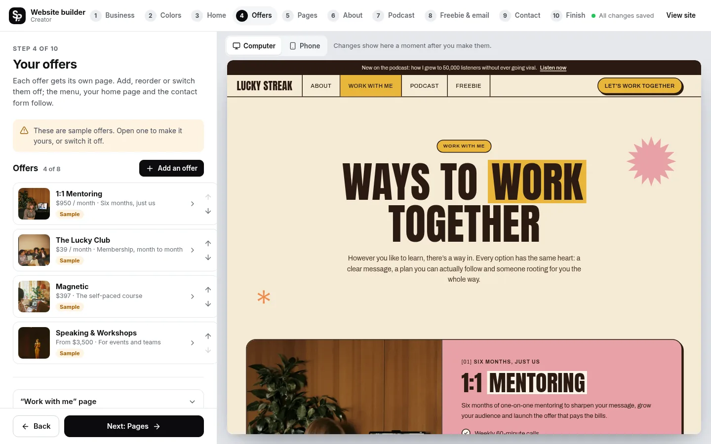Click Speaking & Workshops offer title
This screenshot has height=444, width=711.
coord(96,333)
